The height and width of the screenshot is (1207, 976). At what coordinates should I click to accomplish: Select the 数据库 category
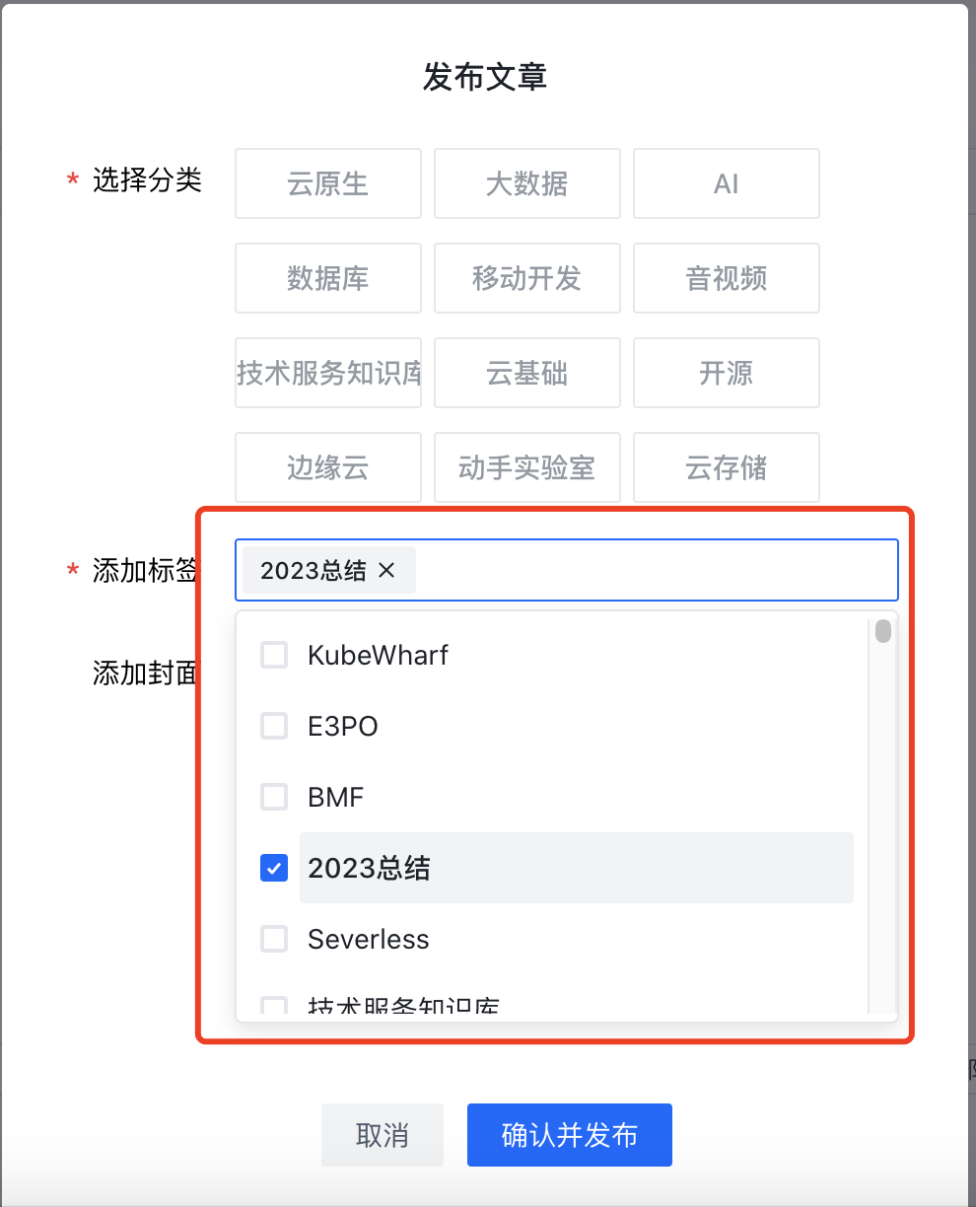pos(328,278)
